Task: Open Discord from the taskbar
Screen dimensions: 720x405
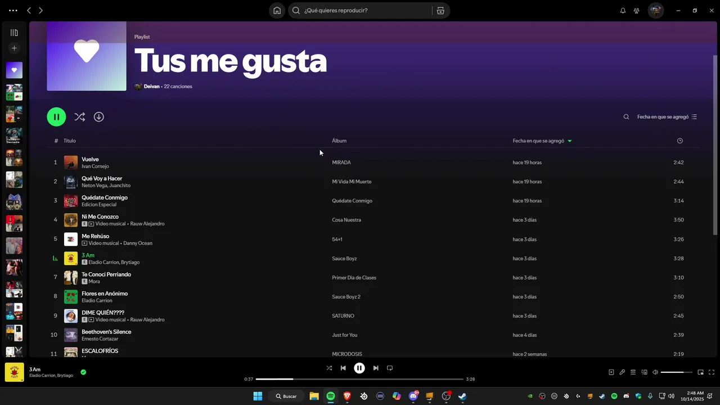Action: 413,396
